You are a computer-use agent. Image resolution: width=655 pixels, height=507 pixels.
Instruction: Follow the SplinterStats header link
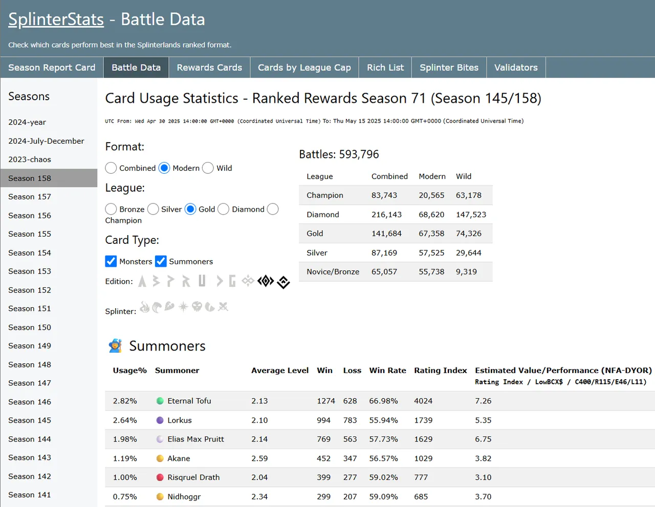pos(56,19)
